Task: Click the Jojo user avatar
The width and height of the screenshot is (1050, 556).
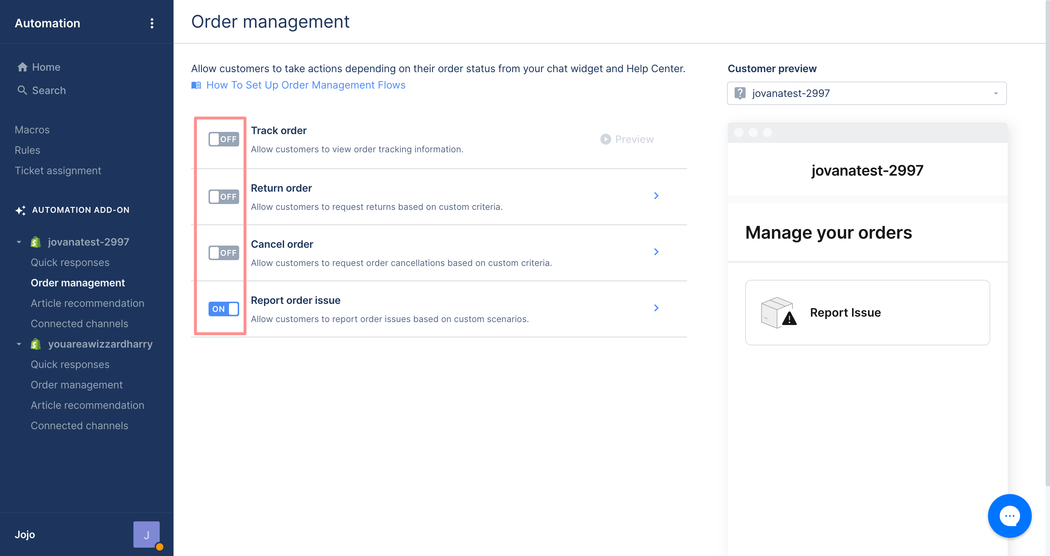Action: (146, 534)
